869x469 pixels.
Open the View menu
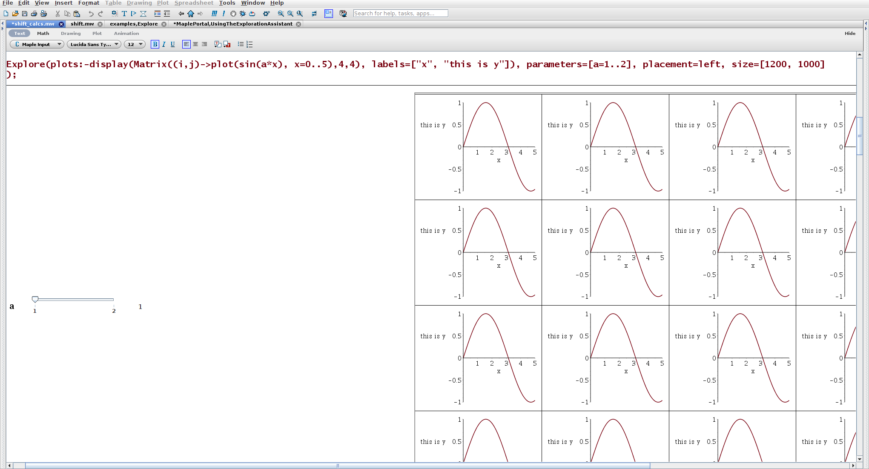pos(42,3)
